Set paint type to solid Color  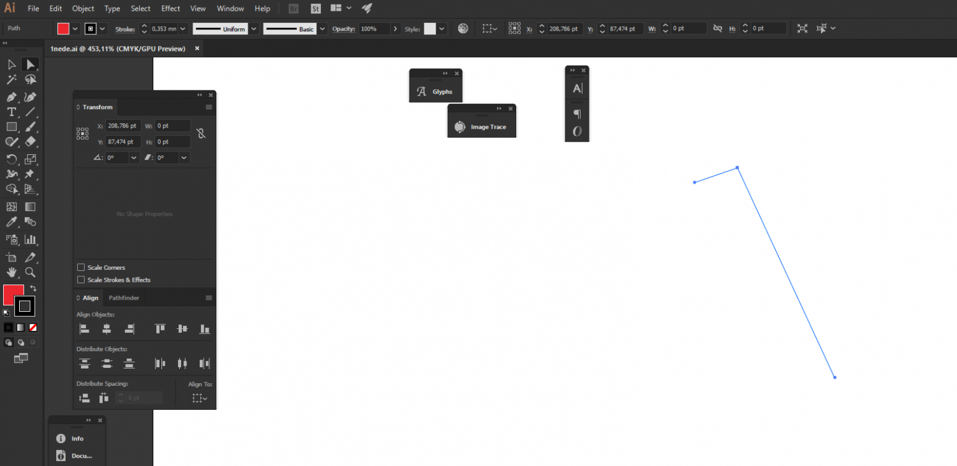click(8, 327)
